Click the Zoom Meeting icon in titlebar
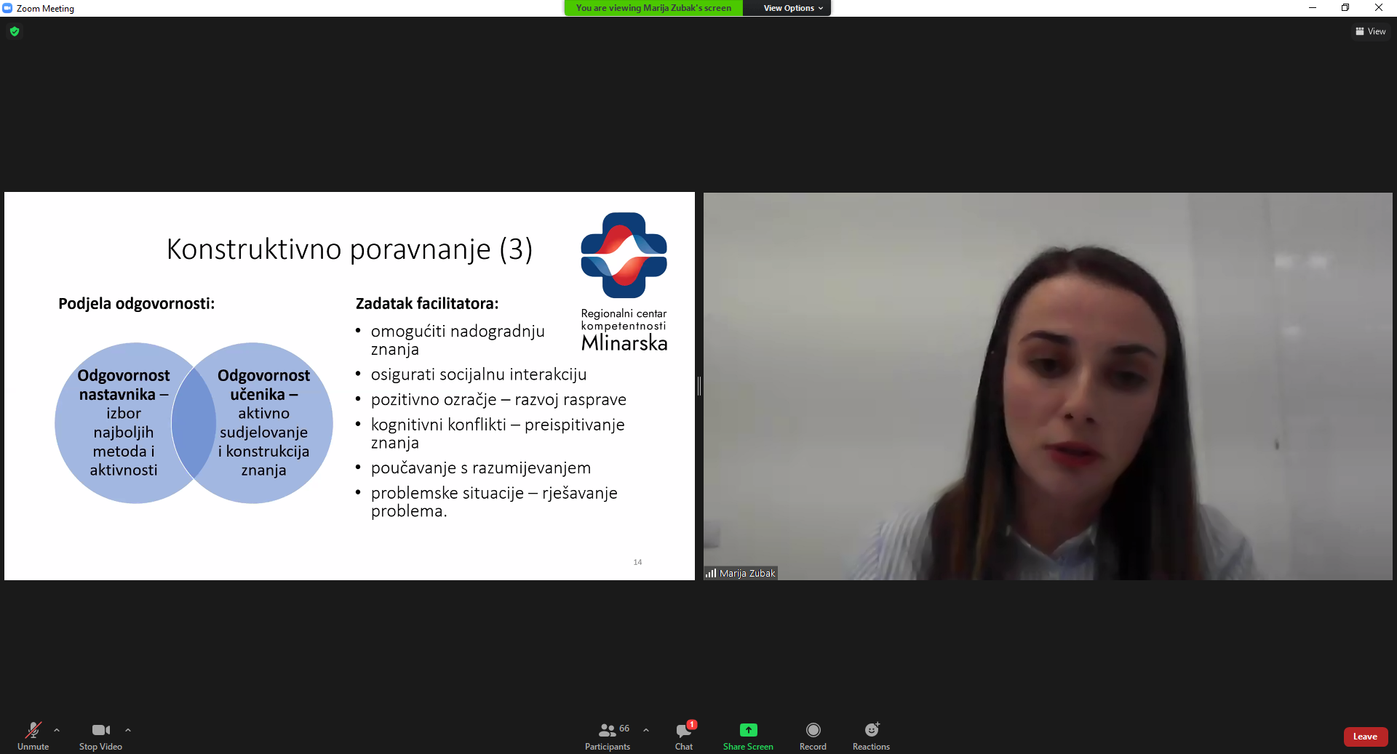 click(x=7, y=8)
